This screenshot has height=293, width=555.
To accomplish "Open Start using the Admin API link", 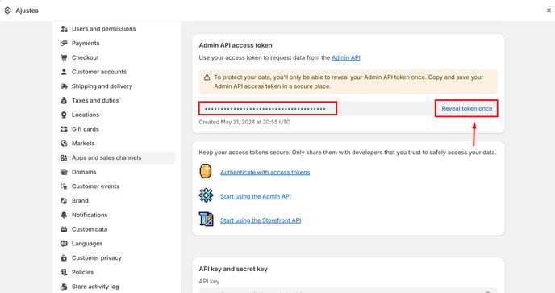I will click(256, 196).
